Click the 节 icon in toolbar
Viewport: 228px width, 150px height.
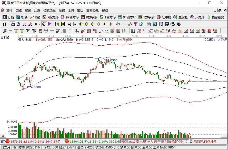tap(135, 24)
